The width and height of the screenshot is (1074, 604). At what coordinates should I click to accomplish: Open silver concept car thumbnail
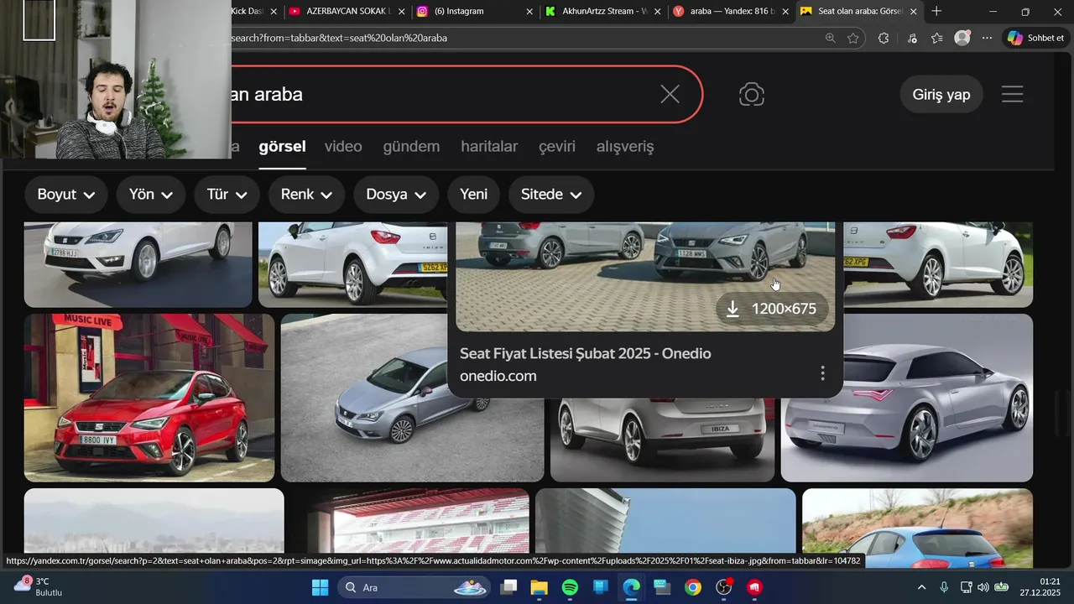click(x=907, y=398)
